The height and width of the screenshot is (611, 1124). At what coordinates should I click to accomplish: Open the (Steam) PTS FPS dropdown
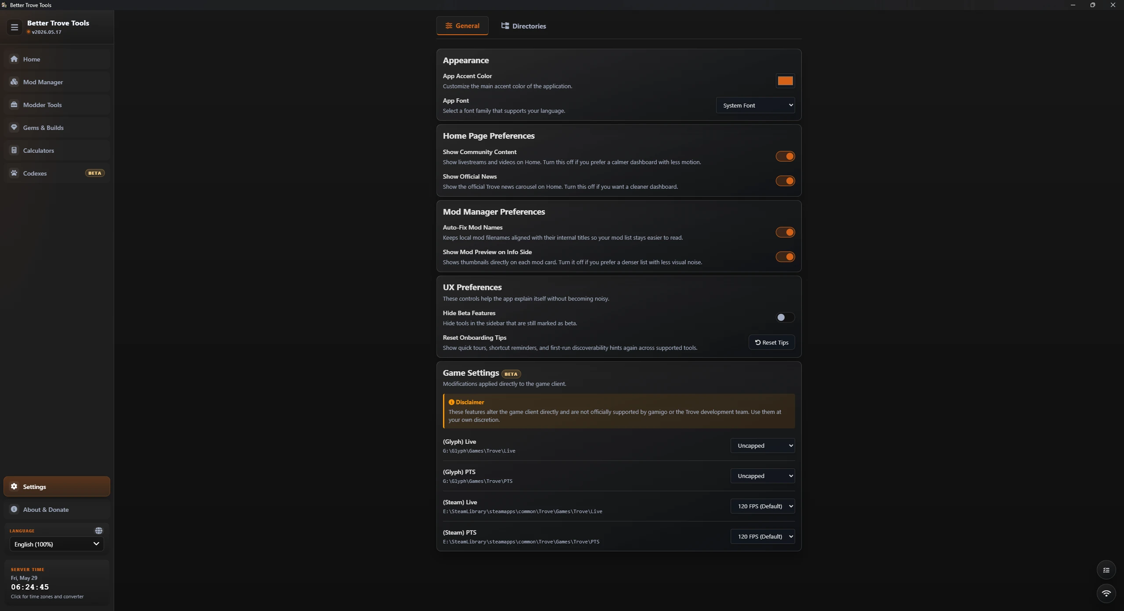coord(763,536)
